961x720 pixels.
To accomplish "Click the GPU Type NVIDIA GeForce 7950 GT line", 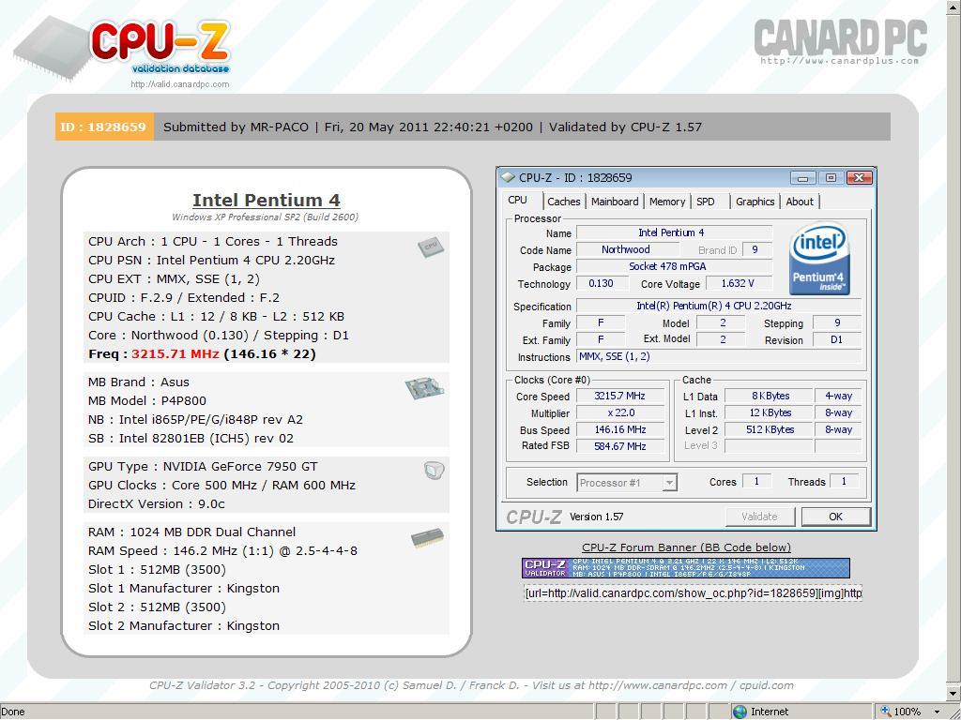I will (x=203, y=467).
